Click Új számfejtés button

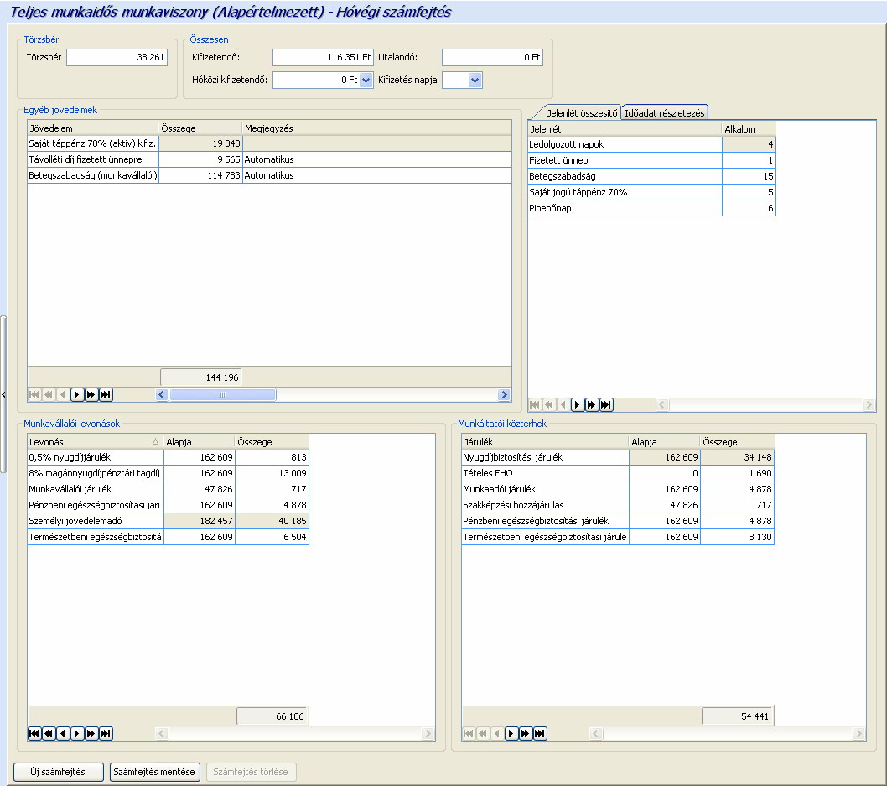tap(58, 772)
